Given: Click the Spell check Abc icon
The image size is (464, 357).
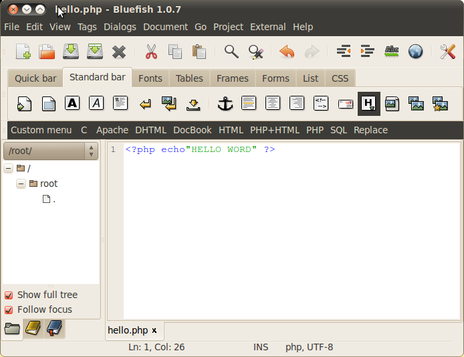Looking at the screenshot, I should [392, 52].
